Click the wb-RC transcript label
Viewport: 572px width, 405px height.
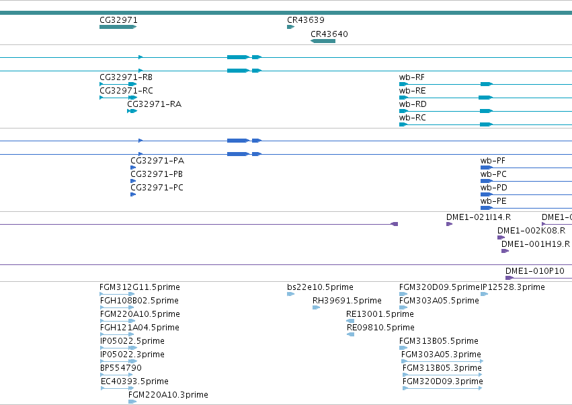[x=412, y=118]
